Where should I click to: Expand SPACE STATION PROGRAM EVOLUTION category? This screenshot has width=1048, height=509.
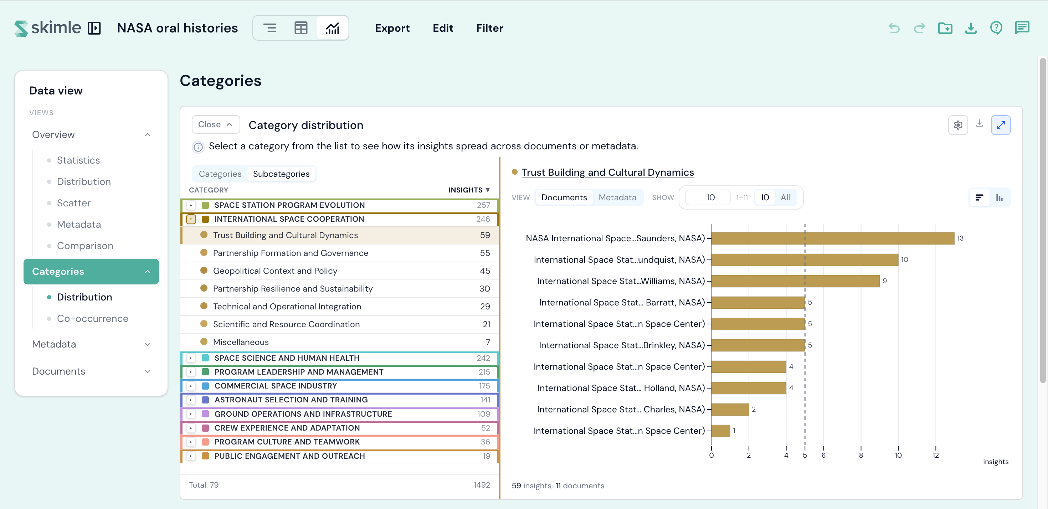[191, 205]
